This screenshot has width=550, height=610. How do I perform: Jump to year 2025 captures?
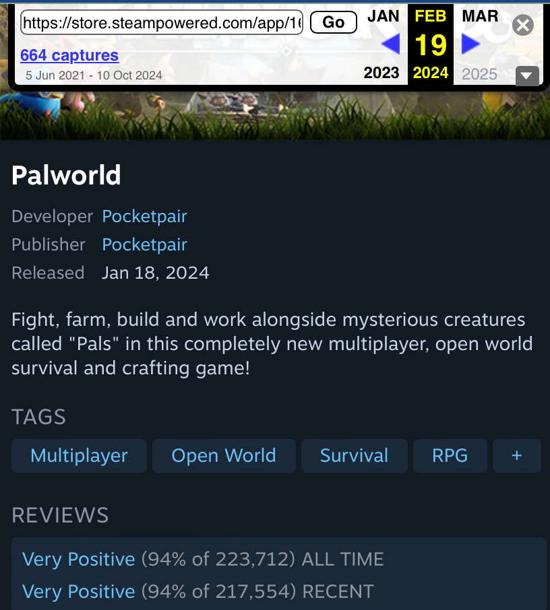479,73
